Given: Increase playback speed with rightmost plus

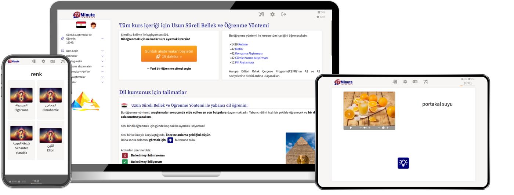Looking at the screenshot, I should point(387,128).
